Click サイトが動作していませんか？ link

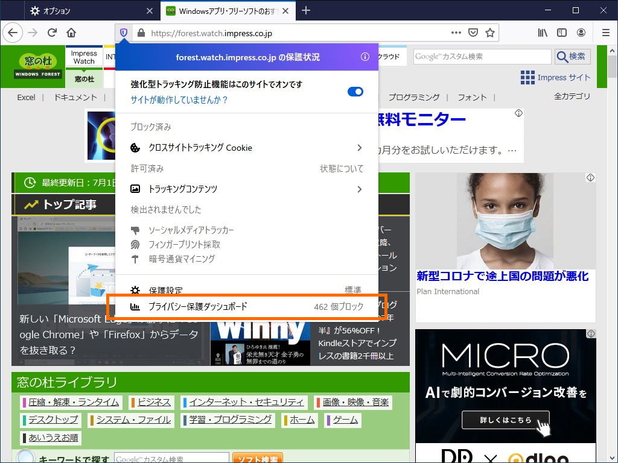click(x=179, y=99)
